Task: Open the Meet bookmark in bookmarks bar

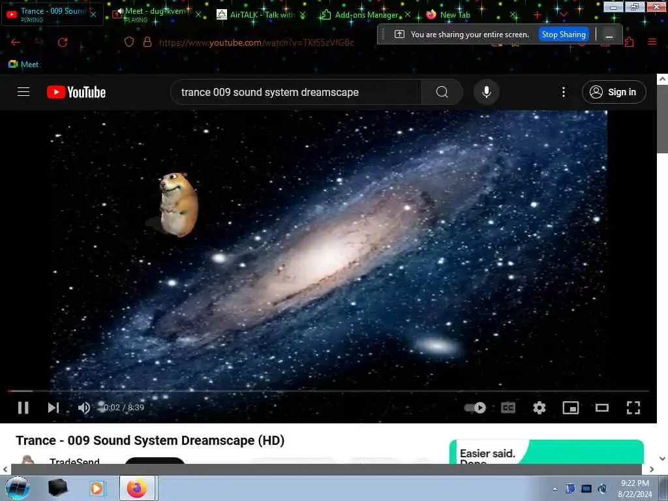Action: [x=23, y=65]
